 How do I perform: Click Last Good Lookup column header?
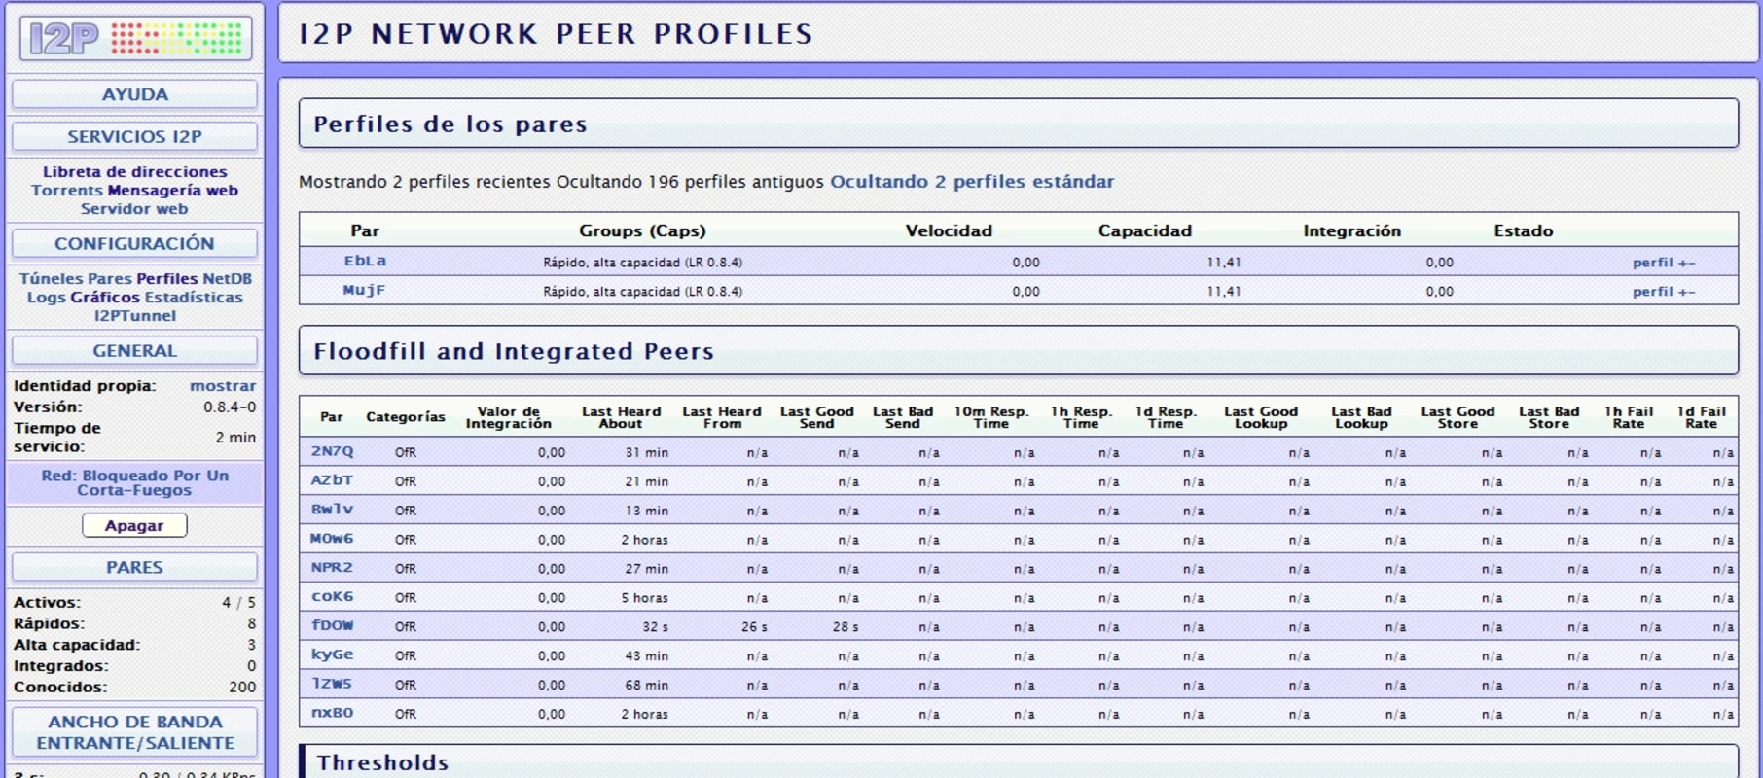(1261, 417)
